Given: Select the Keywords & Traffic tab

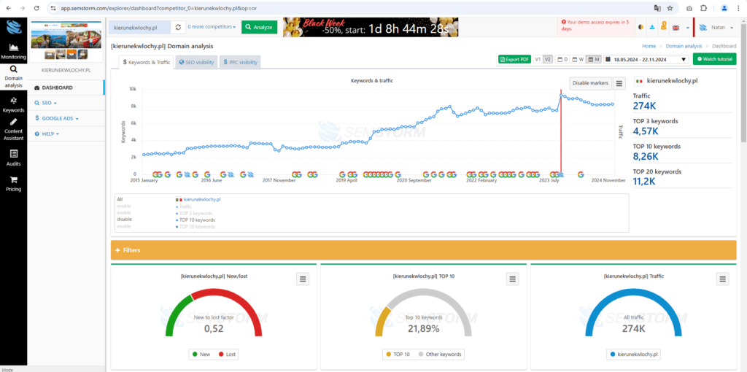Looking at the screenshot, I should pos(146,62).
